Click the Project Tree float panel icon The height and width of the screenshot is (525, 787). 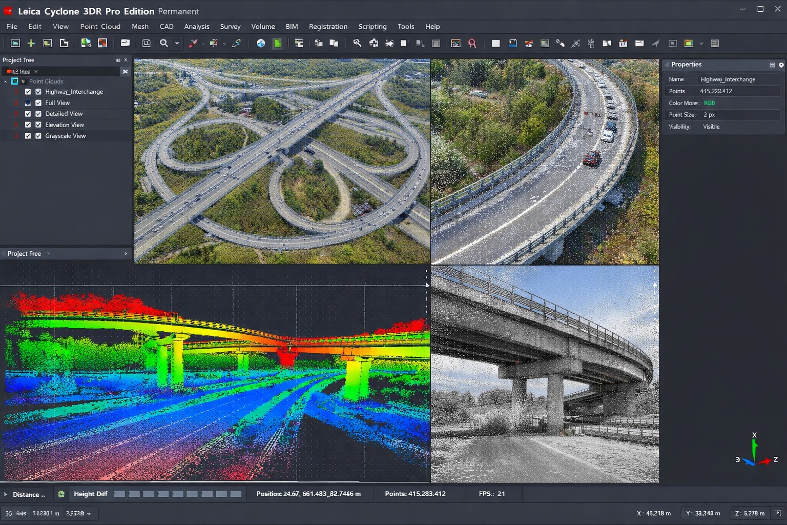point(118,60)
